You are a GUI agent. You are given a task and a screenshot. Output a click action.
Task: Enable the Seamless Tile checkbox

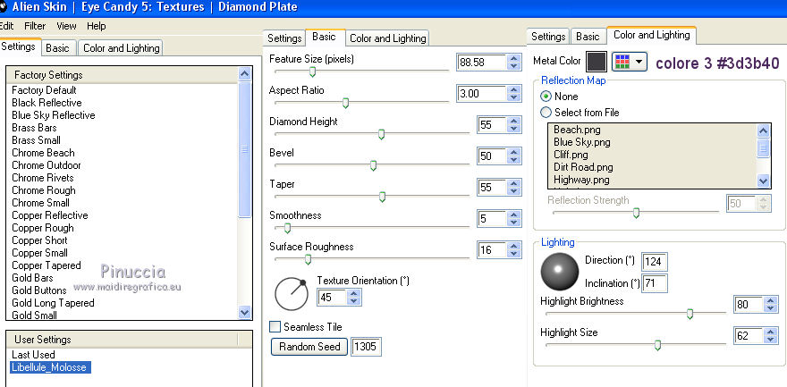[x=275, y=327]
